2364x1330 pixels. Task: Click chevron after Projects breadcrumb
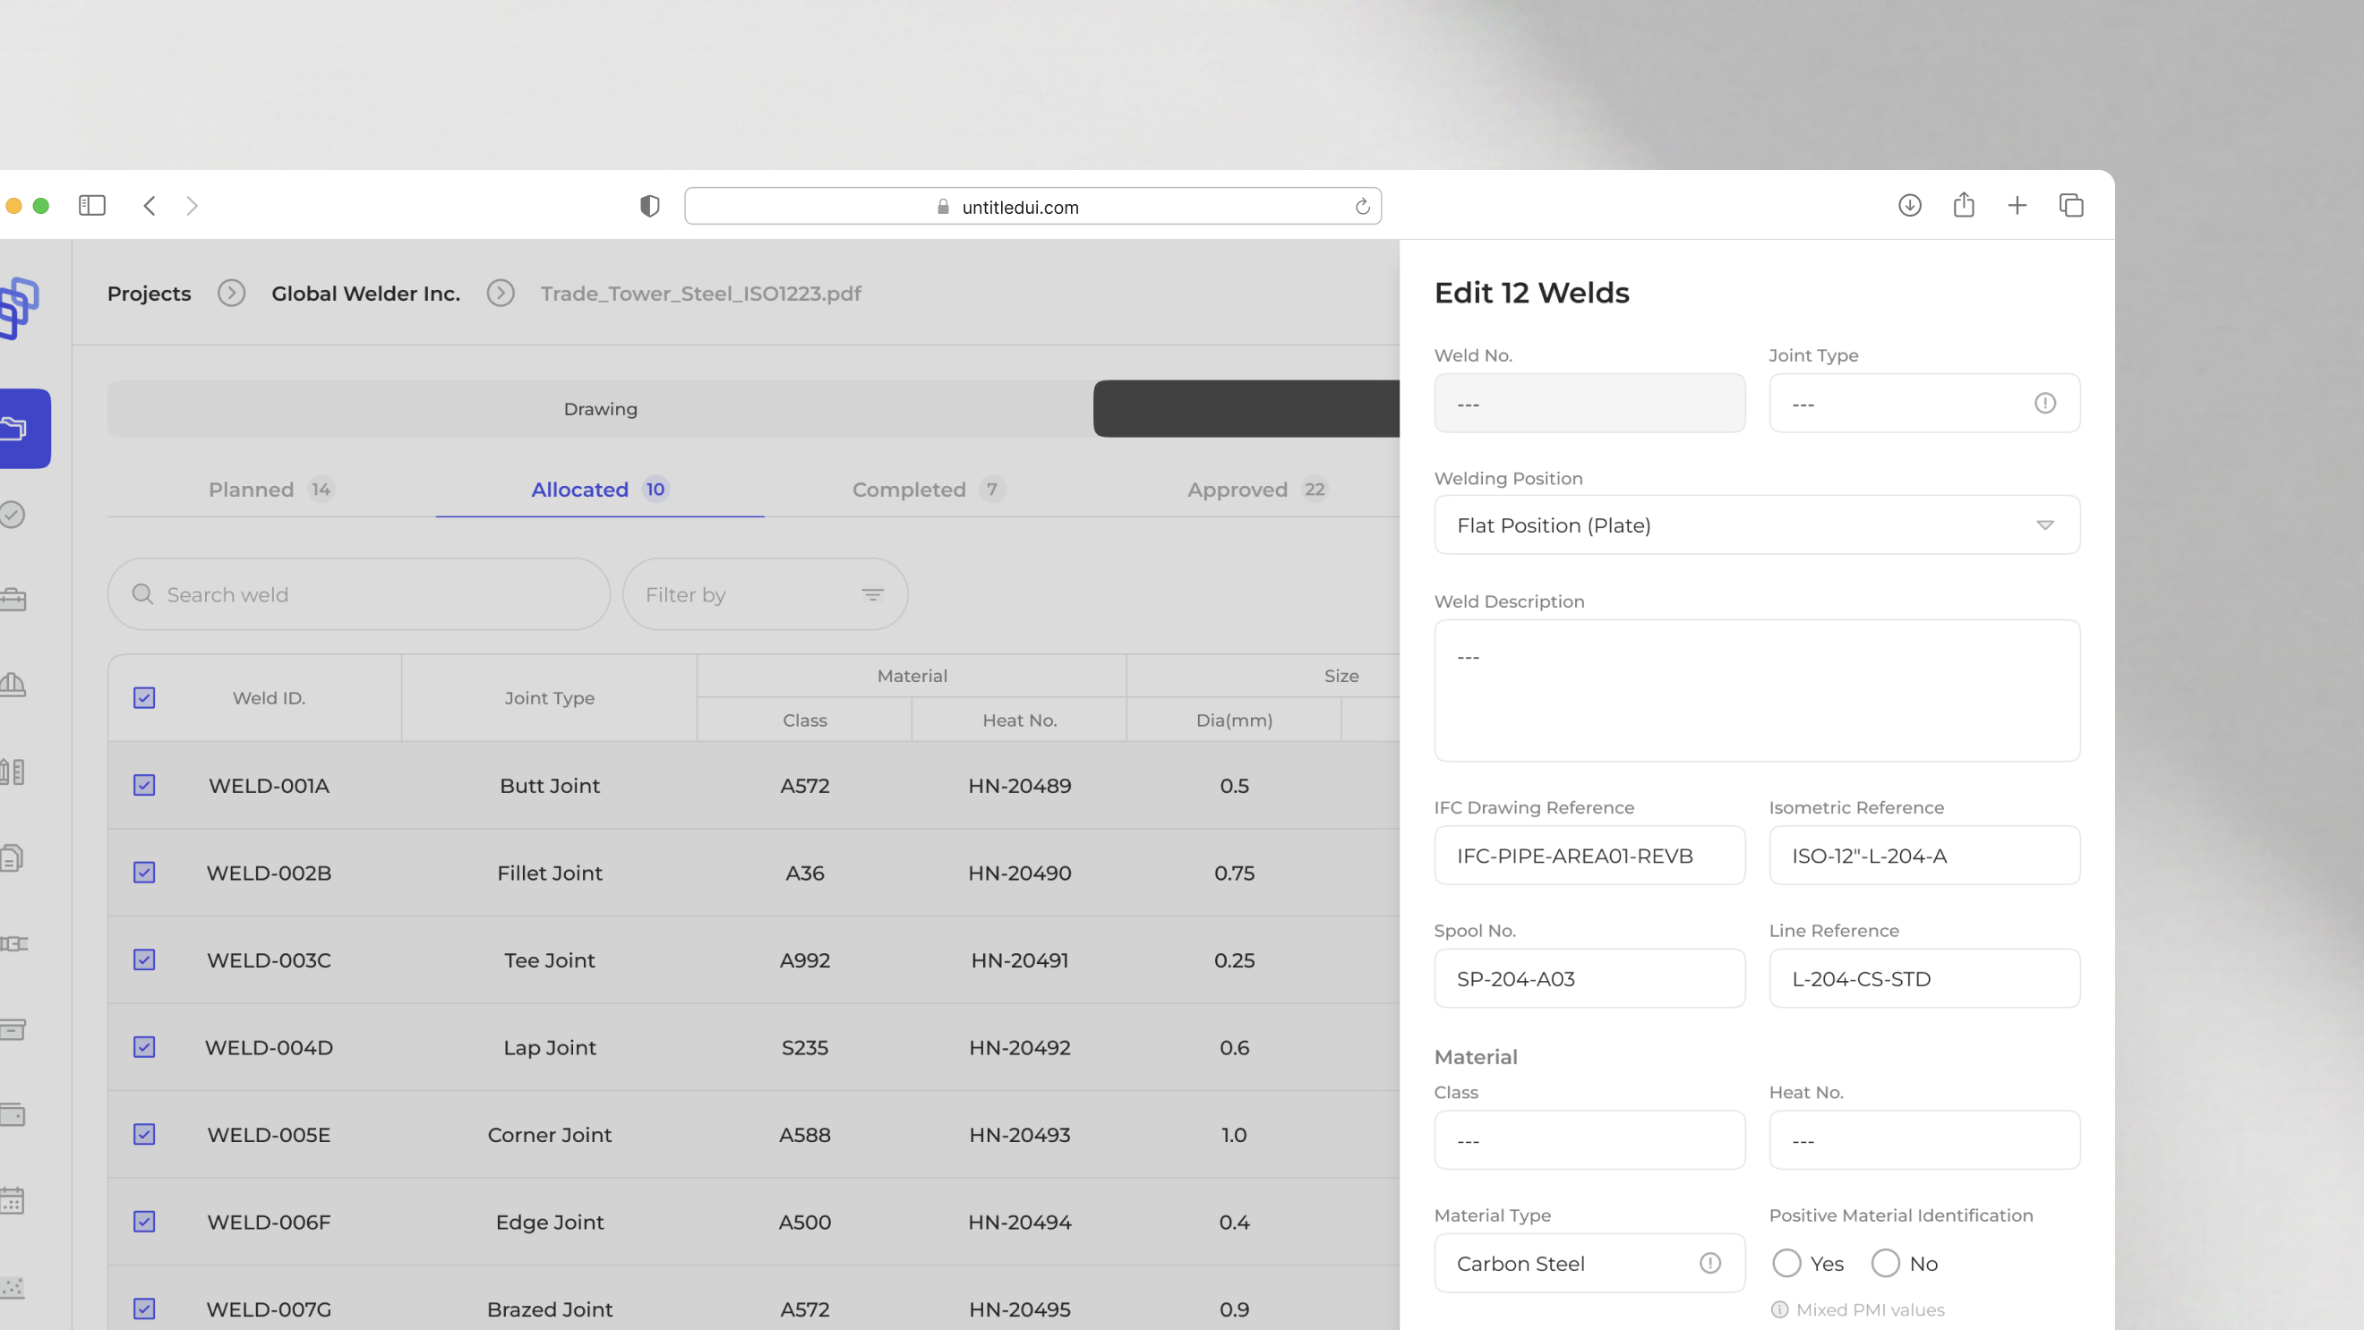coord(231,293)
